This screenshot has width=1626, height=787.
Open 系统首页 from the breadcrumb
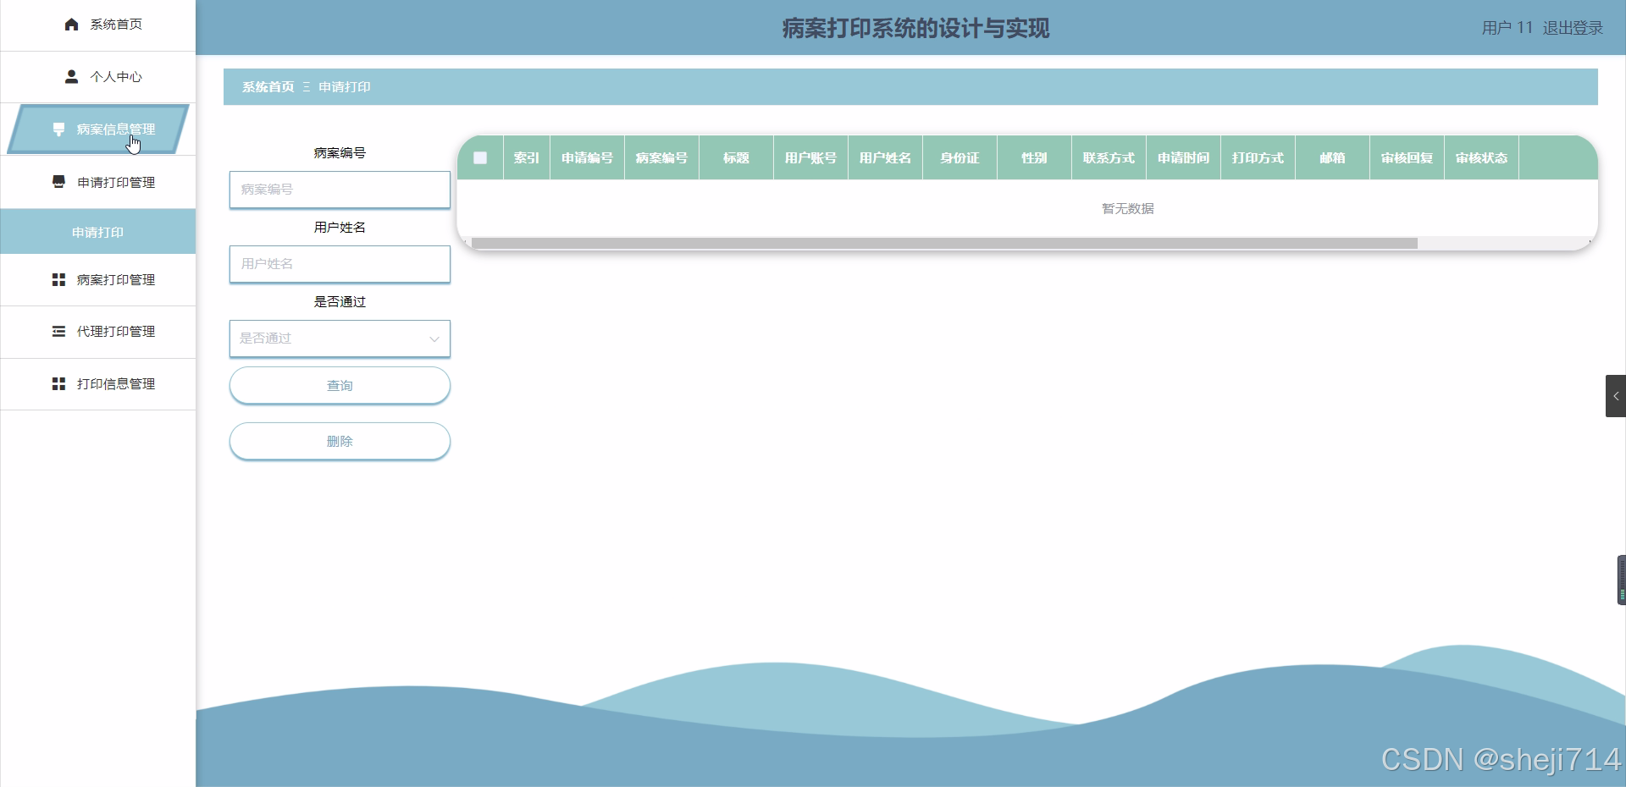point(266,86)
